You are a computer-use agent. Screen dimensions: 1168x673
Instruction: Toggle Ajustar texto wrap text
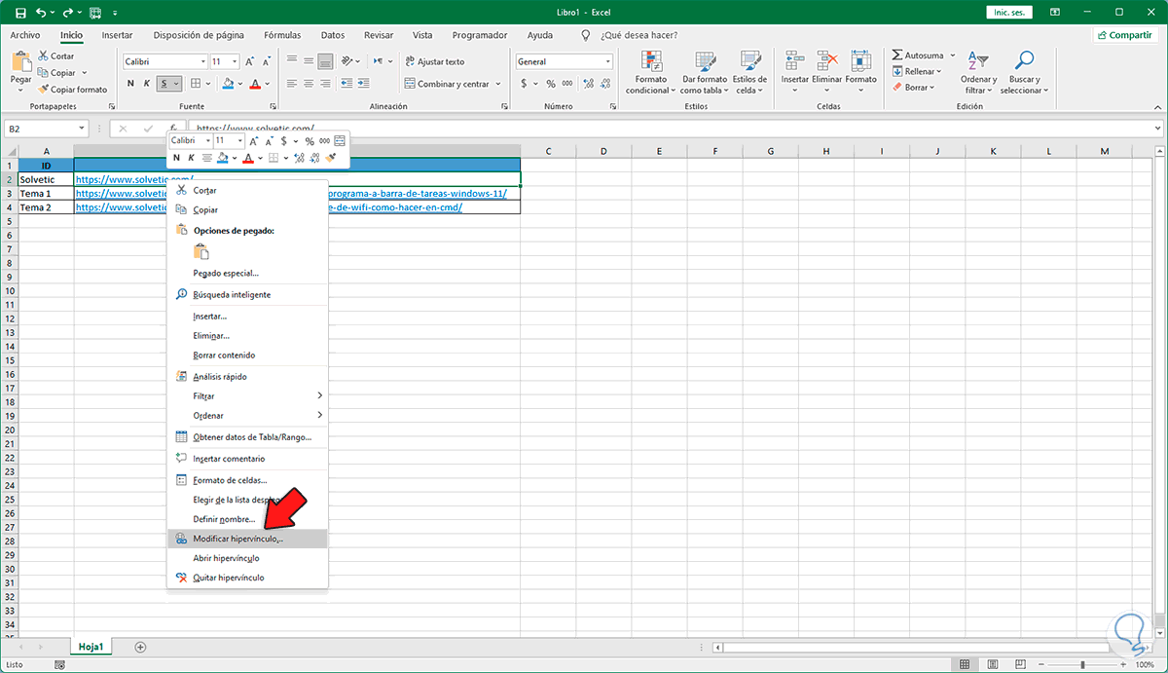point(434,61)
